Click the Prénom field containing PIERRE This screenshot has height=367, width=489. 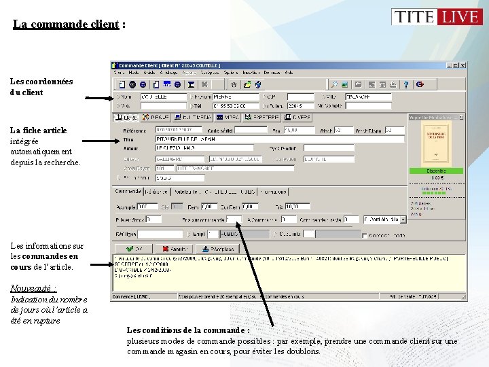click(236, 97)
